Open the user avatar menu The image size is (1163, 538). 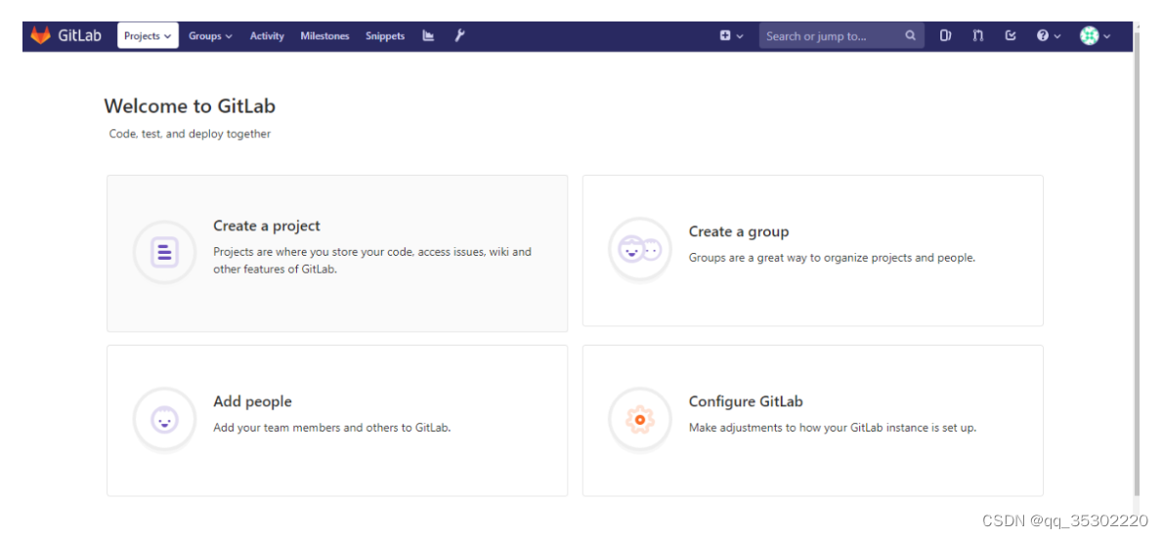(1095, 35)
